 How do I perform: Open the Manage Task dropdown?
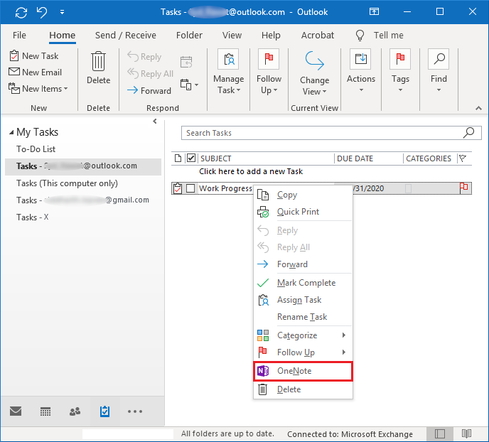(x=228, y=72)
